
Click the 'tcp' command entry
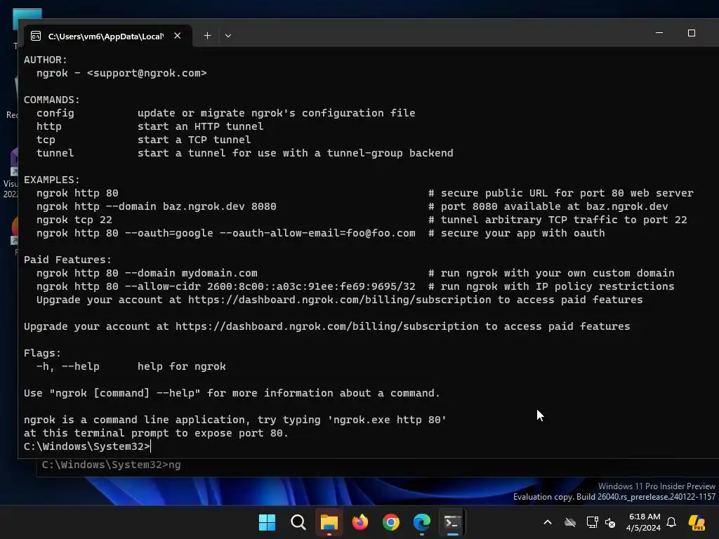46,140
